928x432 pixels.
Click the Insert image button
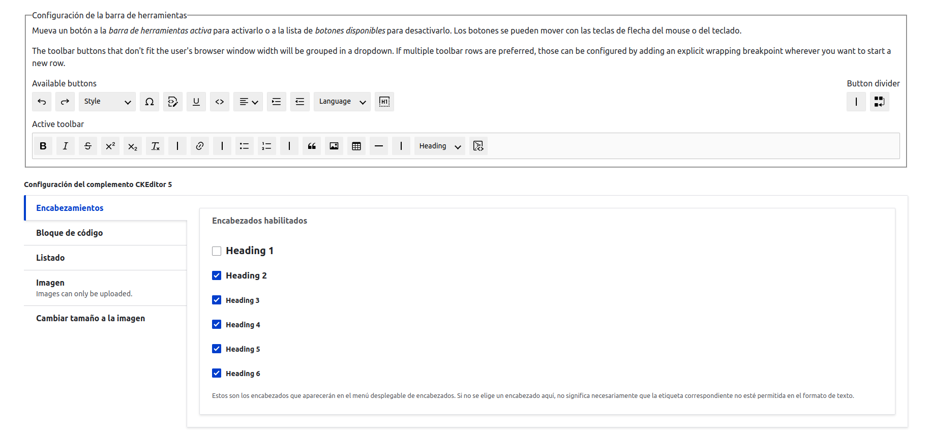click(334, 146)
